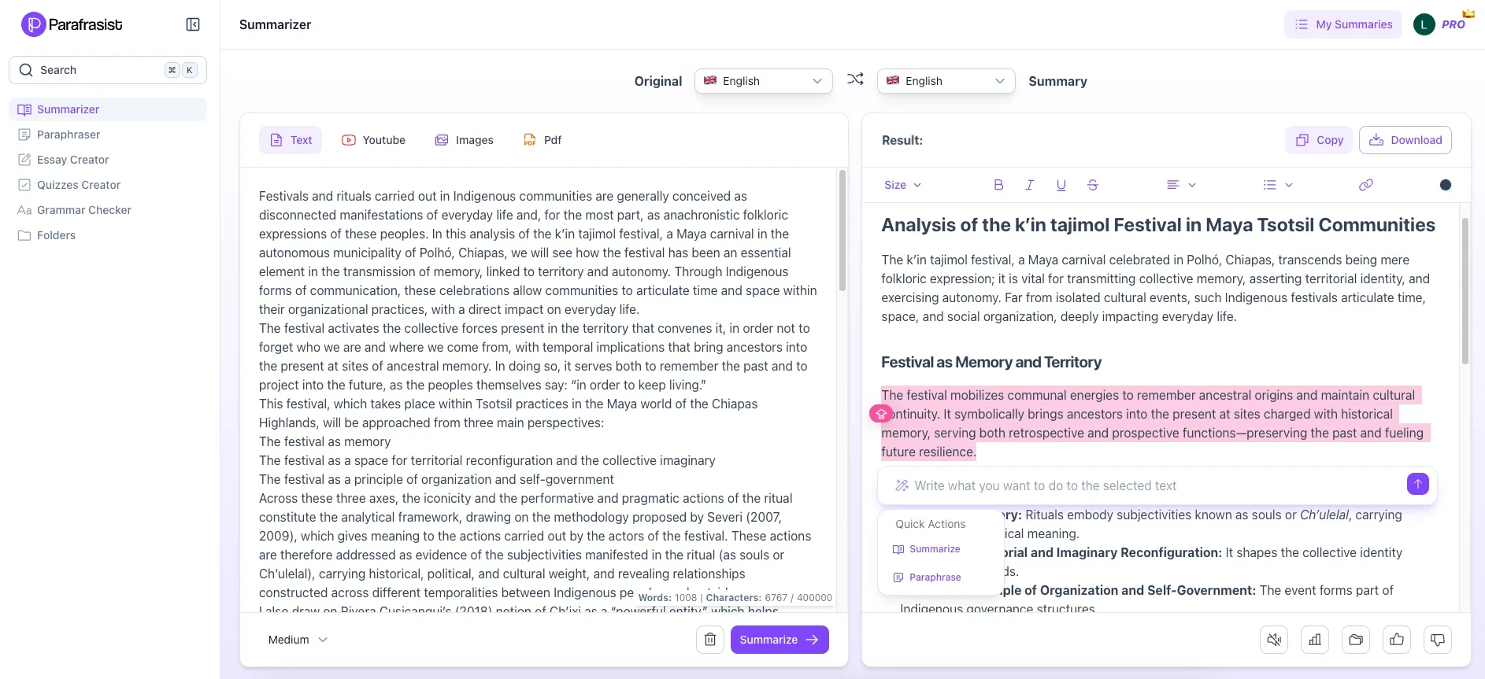Screen dimensions: 1485x679
Task: Click the muted speaker read-aloud icon
Action: pos(1274,640)
